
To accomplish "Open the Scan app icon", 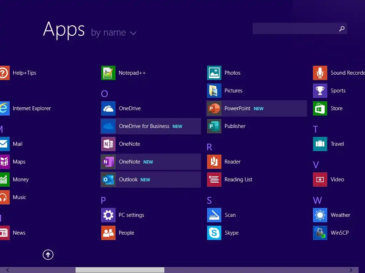I will [214, 215].
